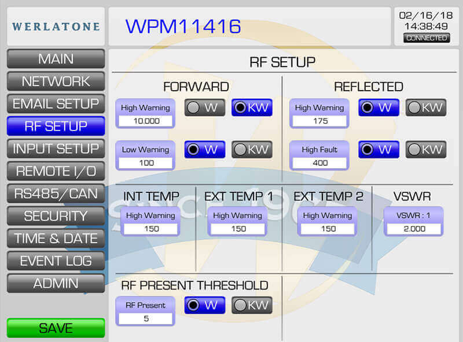Set RF Present unit to W
This screenshot has width=463, height=342.
point(205,305)
